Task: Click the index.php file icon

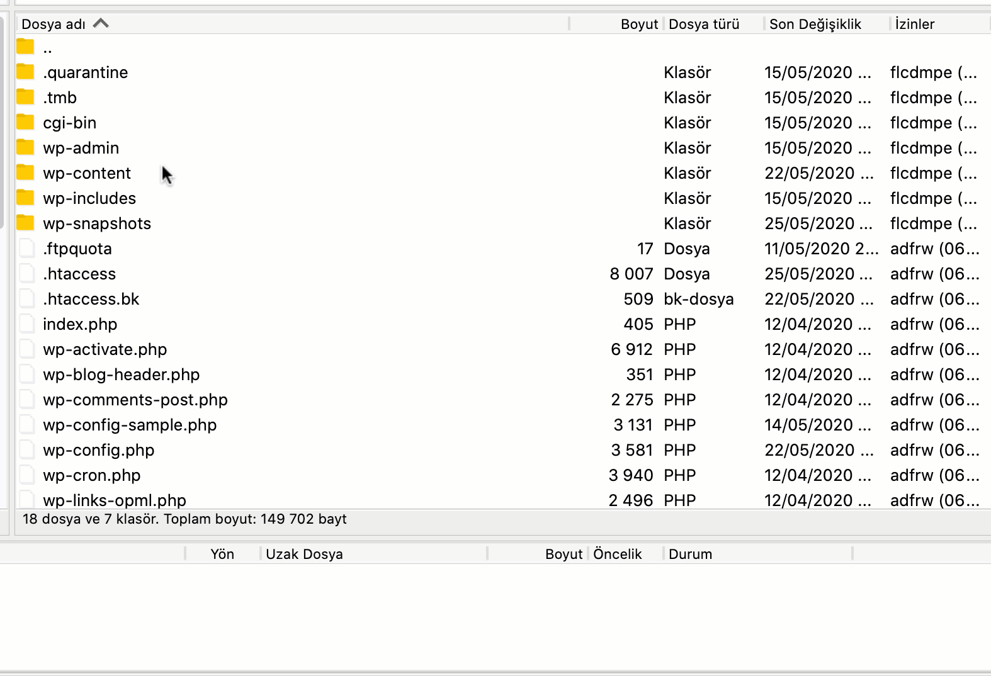Action: (26, 324)
